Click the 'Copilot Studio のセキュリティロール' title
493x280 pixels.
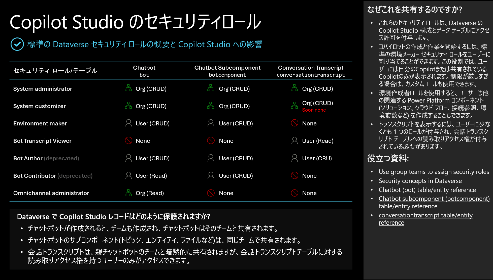[x=136, y=22]
